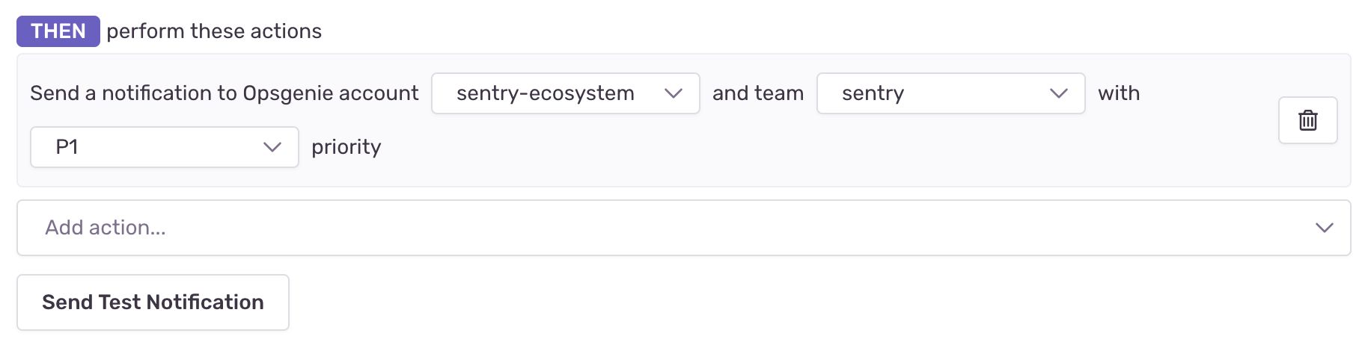
Task: Click the chevron at the Add action row end
Action: [1324, 228]
